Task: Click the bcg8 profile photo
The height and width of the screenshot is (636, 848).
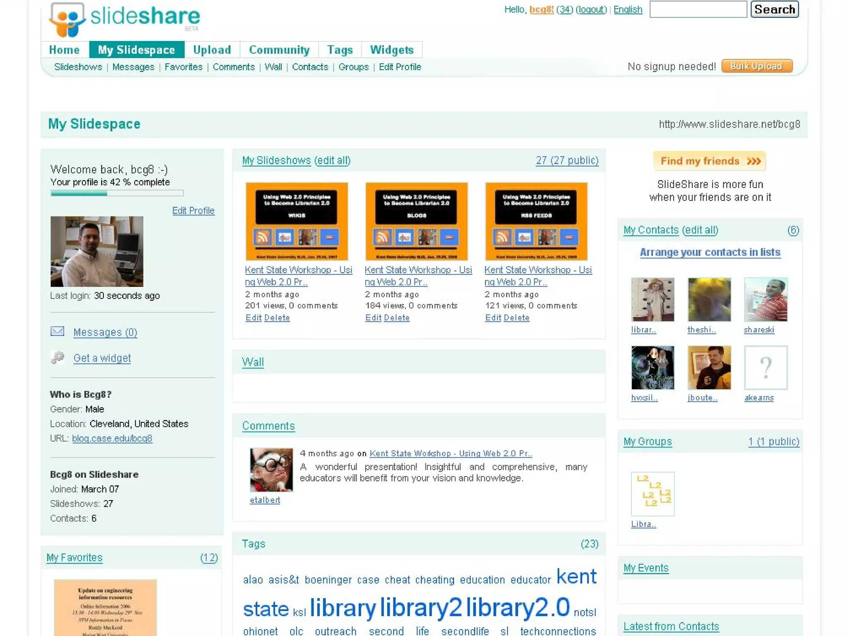Action: pos(97,251)
